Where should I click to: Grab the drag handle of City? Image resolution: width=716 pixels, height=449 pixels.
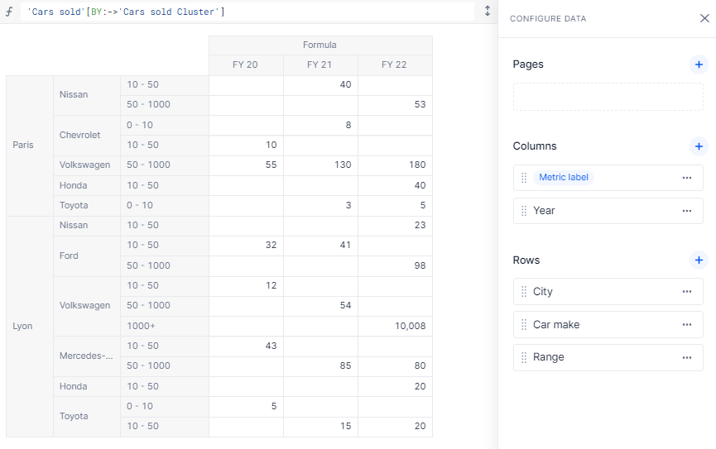tap(524, 292)
